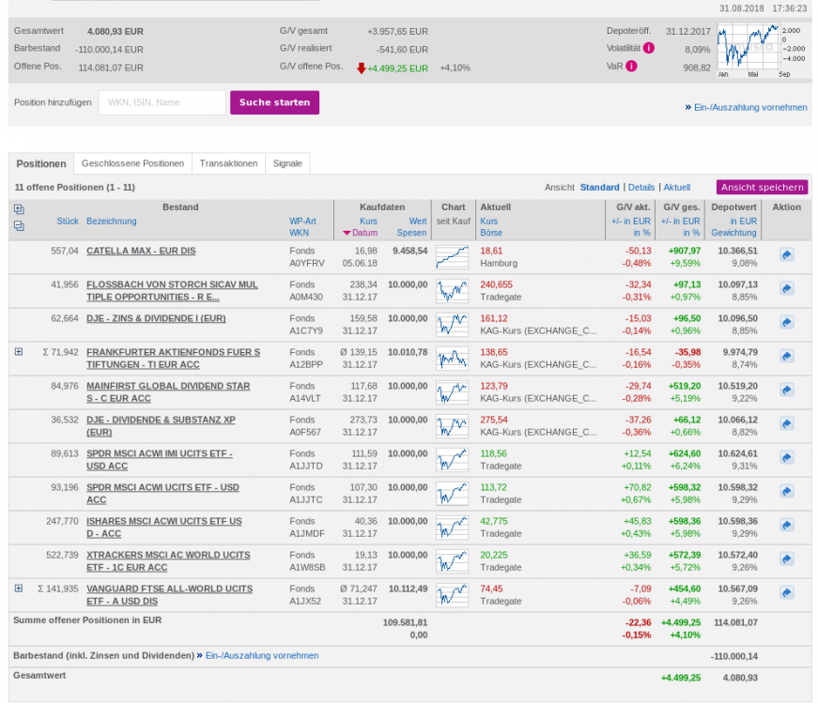Viewport: 818px width, 704px height.
Task: Sort positions by Stück column header
Action: pyautogui.click(x=67, y=221)
